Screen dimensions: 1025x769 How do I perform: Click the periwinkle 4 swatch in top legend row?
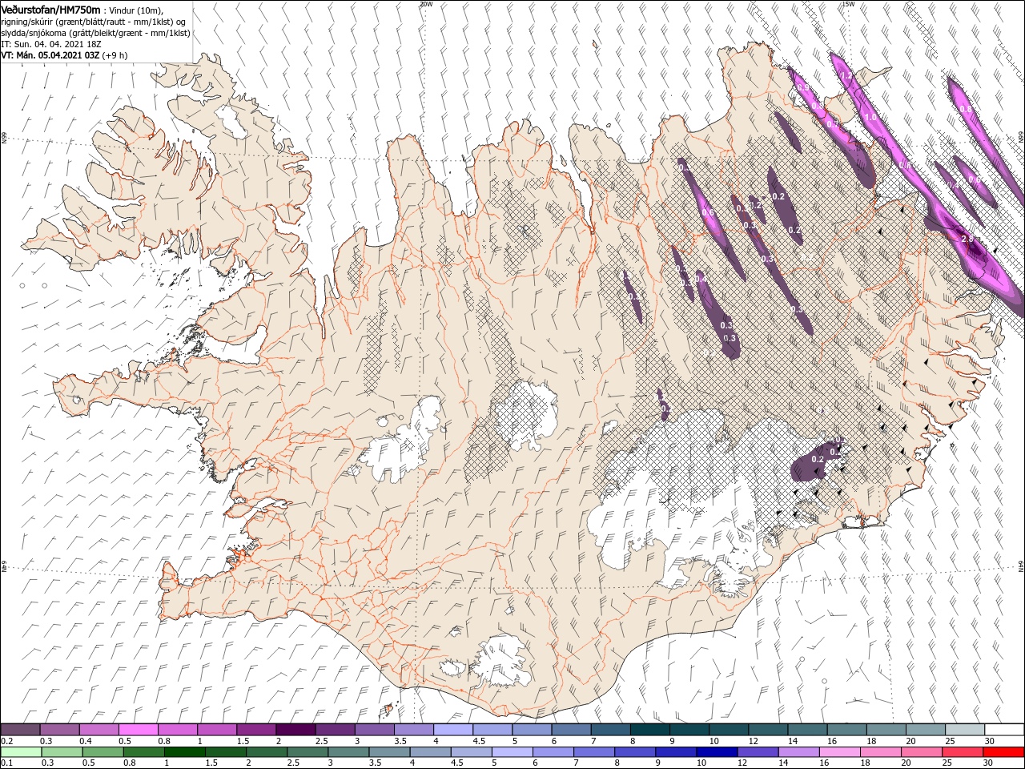pyautogui.click(x=452, y=730)
